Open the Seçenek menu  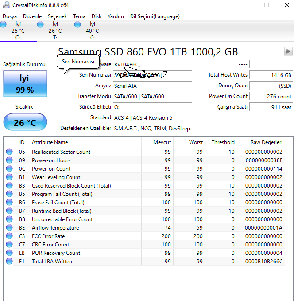pos(57,16)
